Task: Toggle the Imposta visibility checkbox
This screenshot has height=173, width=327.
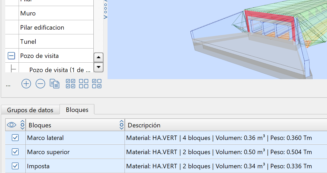Action: 15,166
